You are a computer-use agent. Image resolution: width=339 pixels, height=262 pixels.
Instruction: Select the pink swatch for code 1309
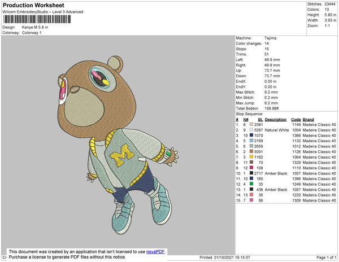pyautogui.click(x=251, y=200)
